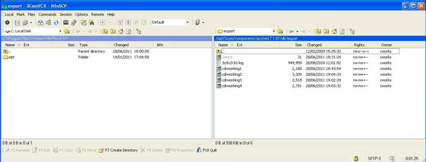The height and width of the screenshot is (162, 426).
Task: Go to local home directory icon
Action: [121, 31]
